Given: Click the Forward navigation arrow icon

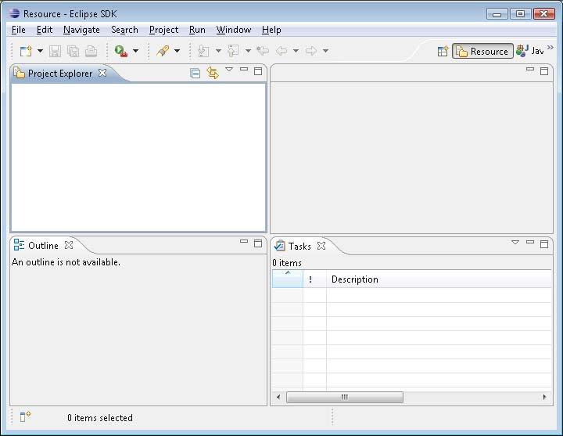Looking at the screenshot, I should pos(311,51).
